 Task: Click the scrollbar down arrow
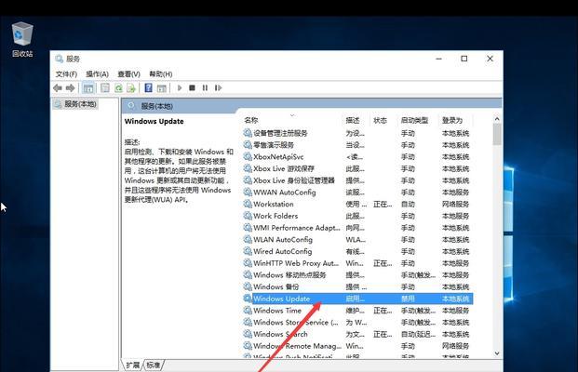point(497,353)
